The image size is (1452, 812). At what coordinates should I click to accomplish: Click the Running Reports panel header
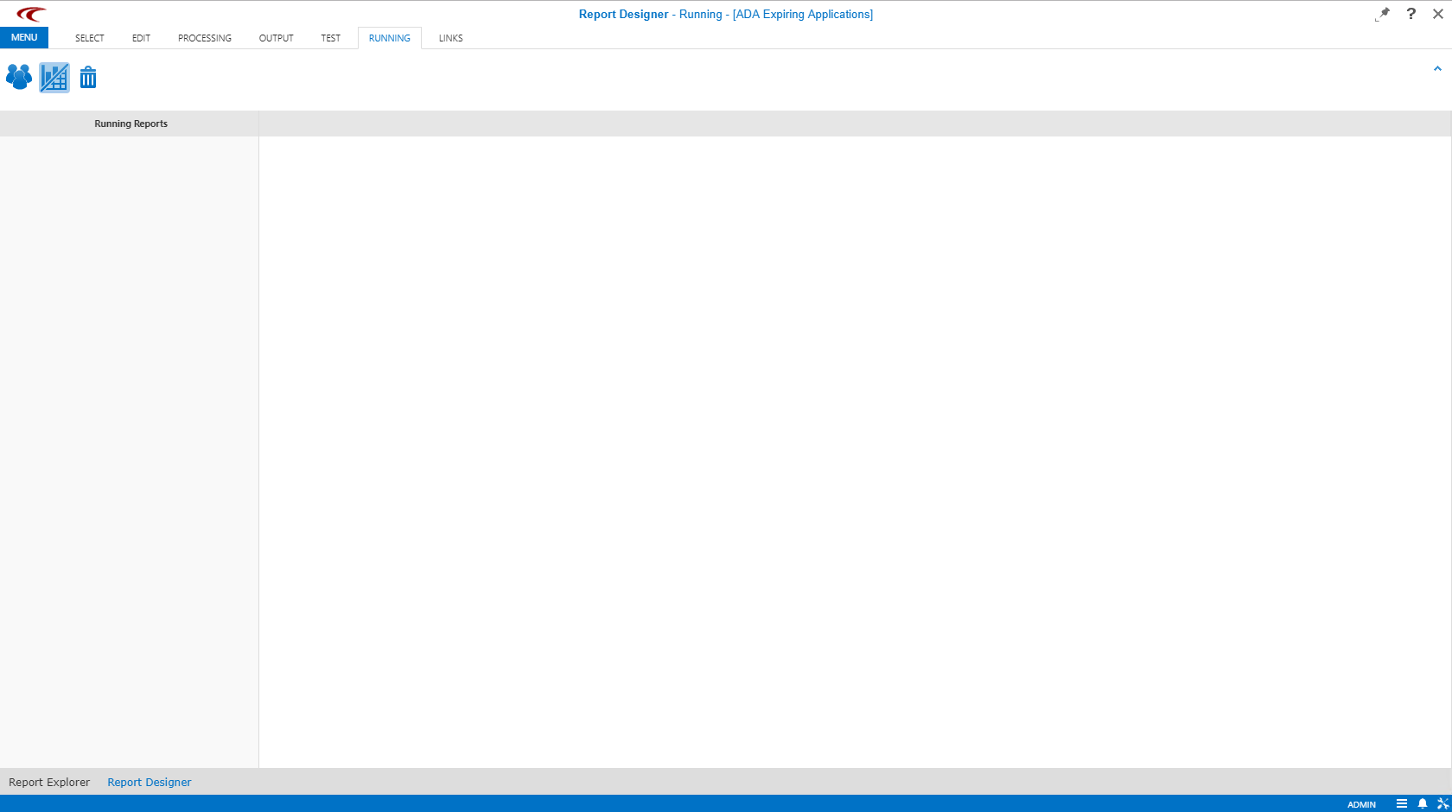(131, 124)
